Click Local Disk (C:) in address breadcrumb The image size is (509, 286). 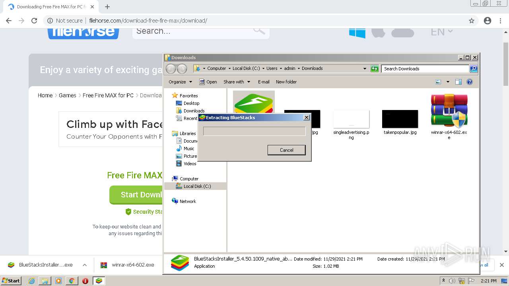point(246,68)
